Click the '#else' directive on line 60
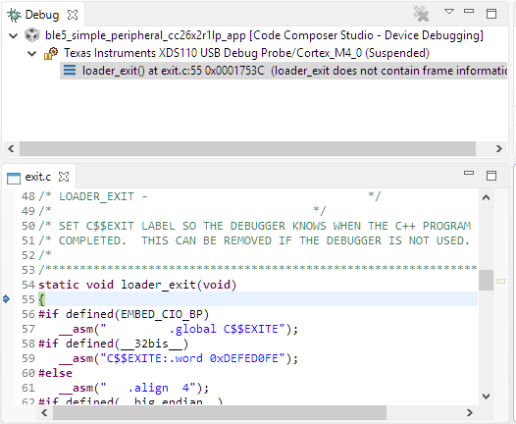This screenshot has height=424, width=516. pyautogui.click(x=55, y=373)
